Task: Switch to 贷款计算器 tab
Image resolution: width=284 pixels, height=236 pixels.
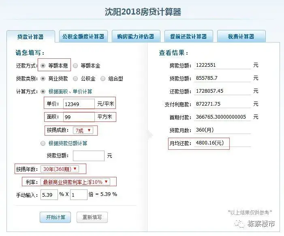Action: click(x=31, y=37)
